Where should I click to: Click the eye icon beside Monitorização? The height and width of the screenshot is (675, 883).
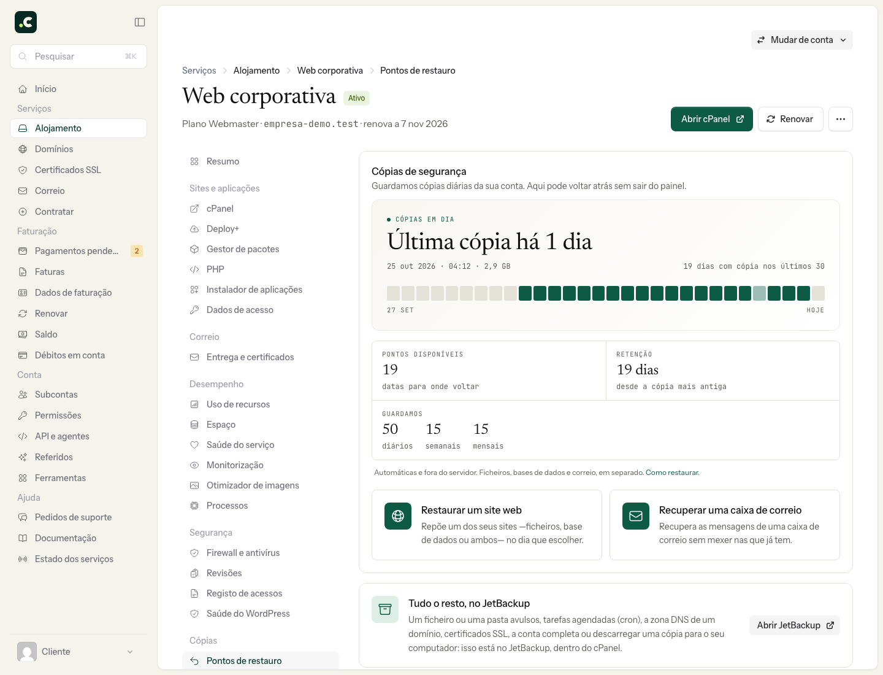[x=194, y=465]
